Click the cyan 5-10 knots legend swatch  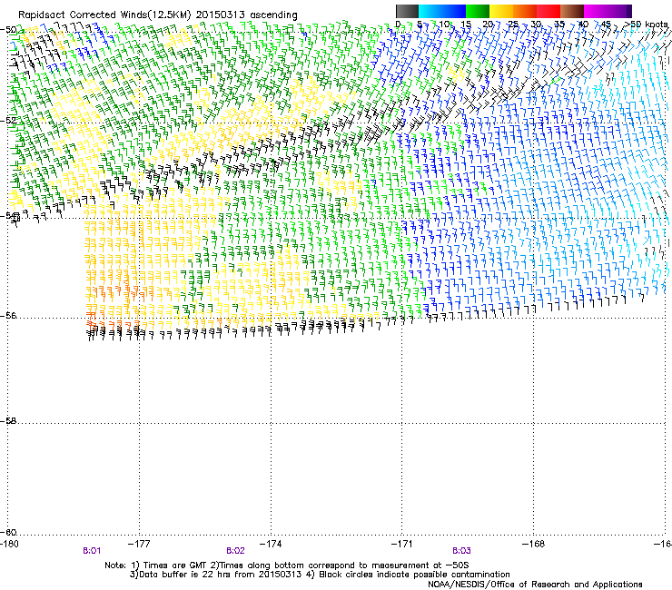point(430,11)
